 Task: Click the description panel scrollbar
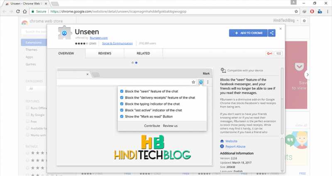point(282,101)
